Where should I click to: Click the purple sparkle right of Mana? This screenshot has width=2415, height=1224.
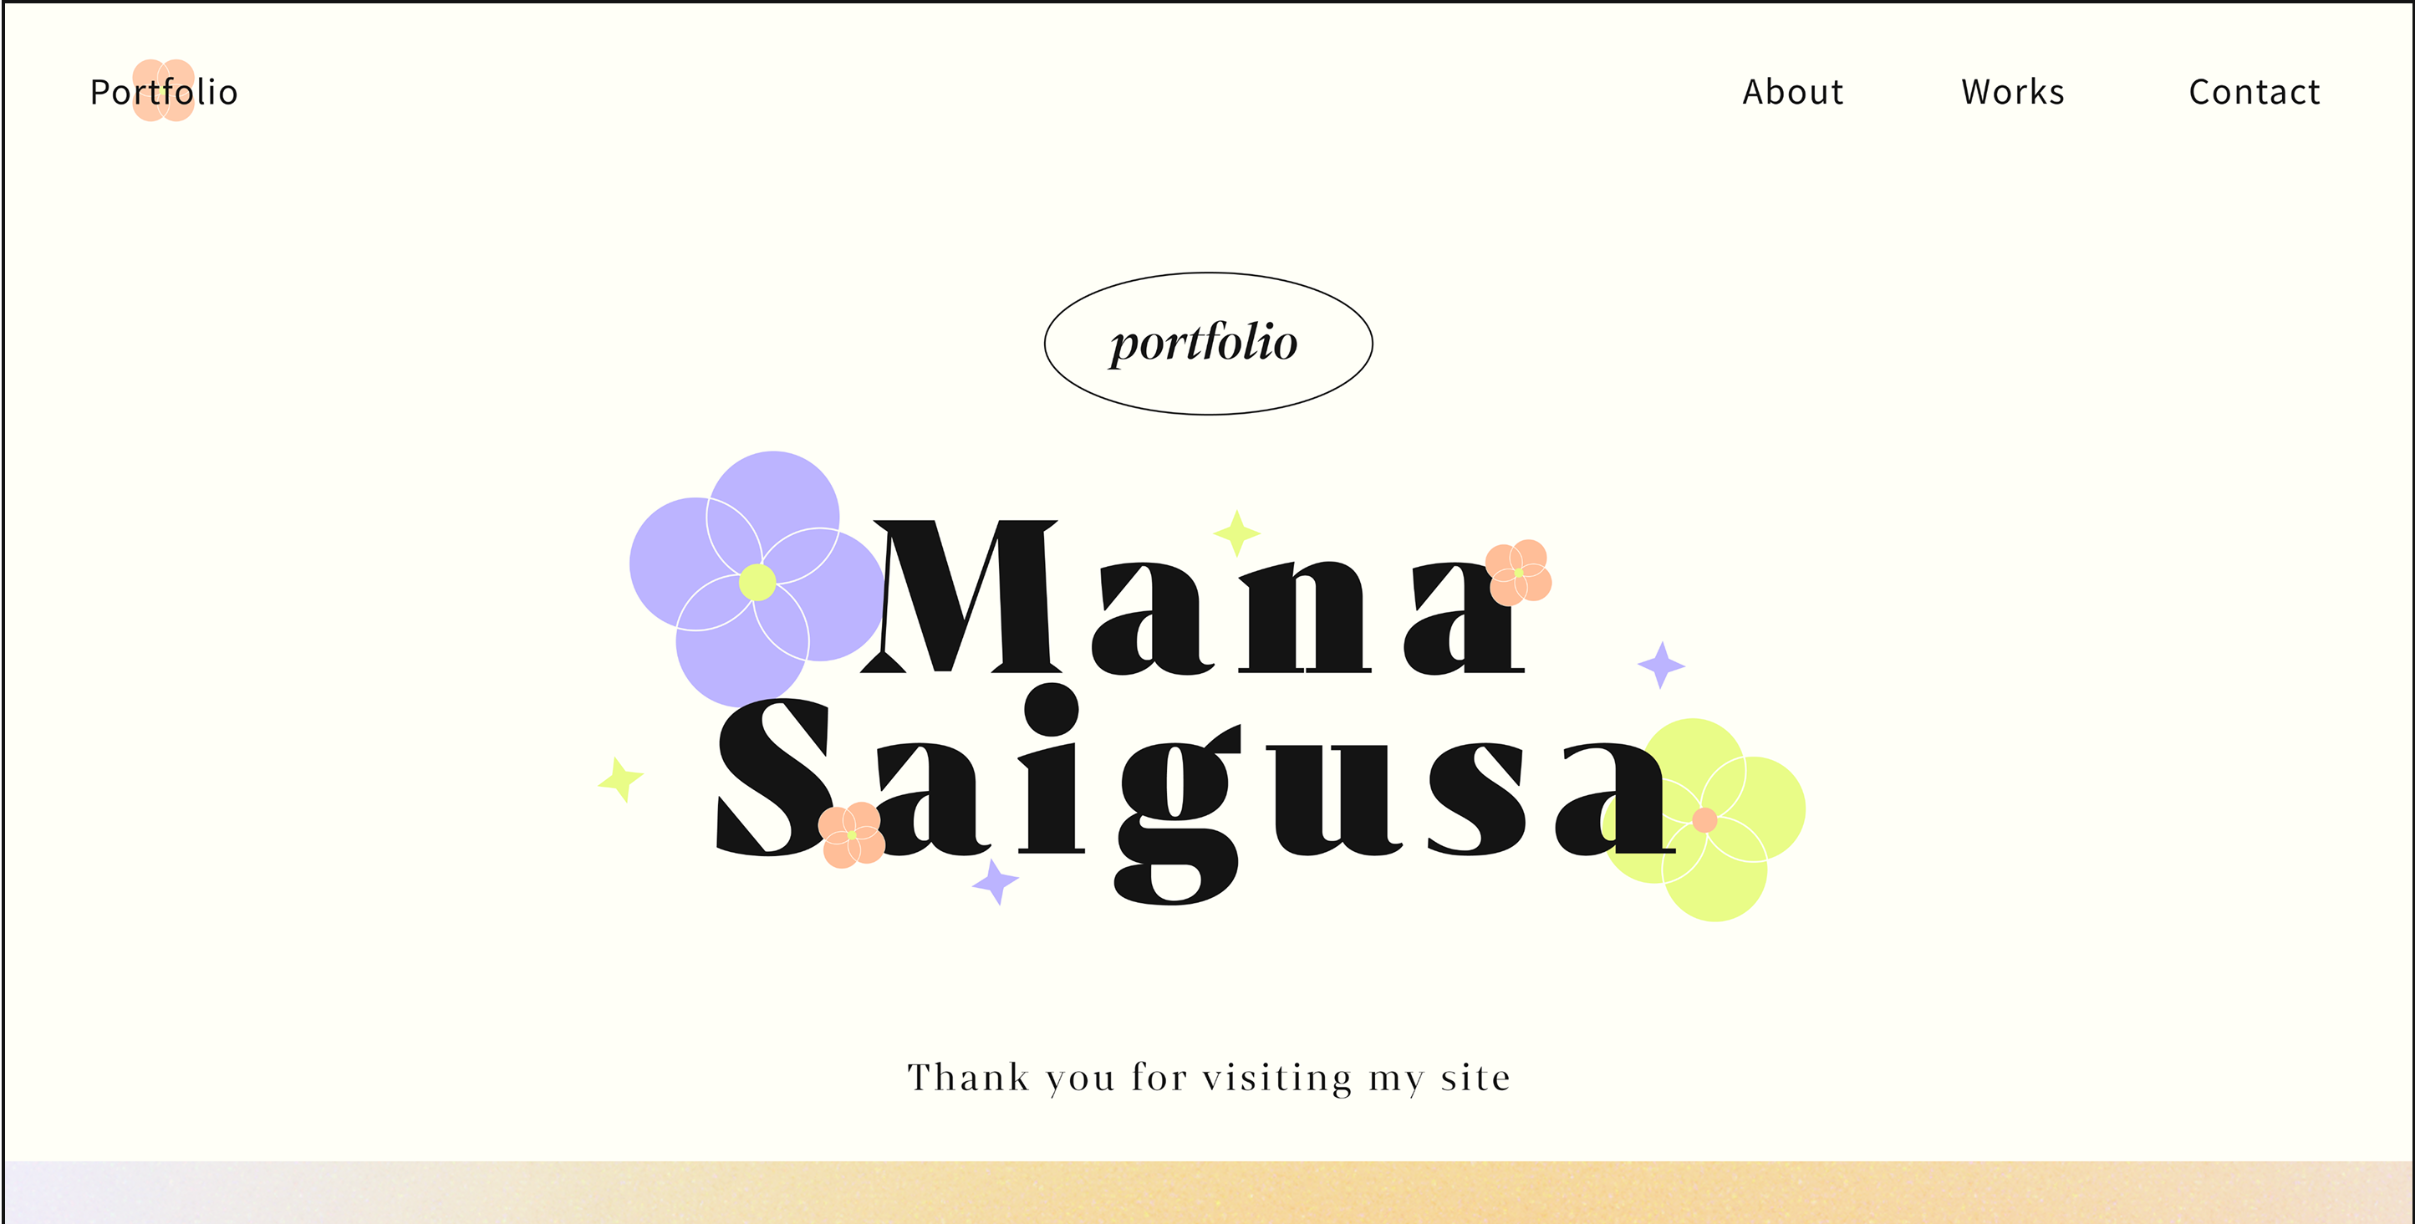pos(1661,665)
